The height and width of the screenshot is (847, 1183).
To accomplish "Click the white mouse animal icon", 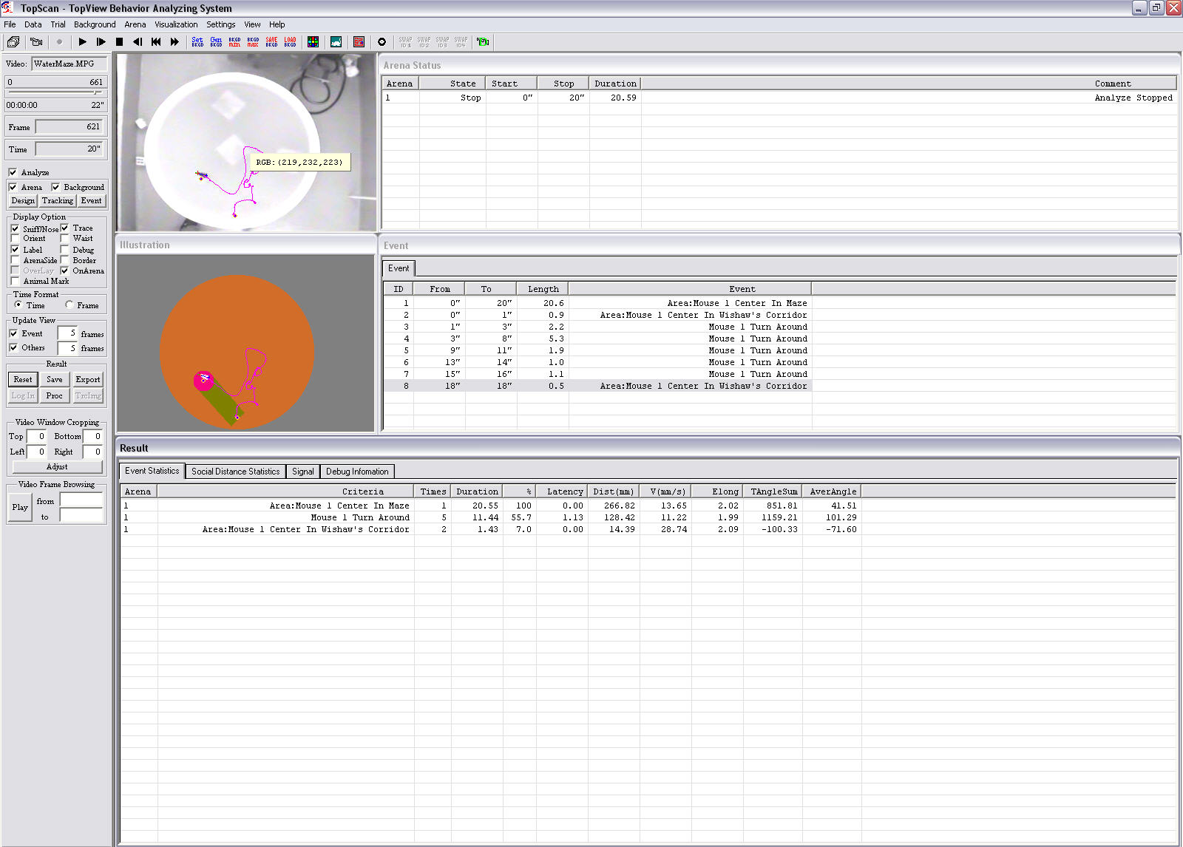I will click(336, 42).
